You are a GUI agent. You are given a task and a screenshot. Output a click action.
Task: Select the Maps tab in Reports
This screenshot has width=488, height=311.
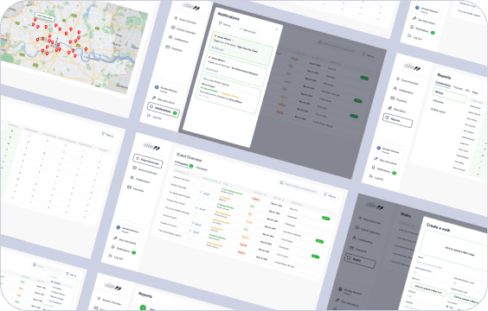tap(475, 93)
